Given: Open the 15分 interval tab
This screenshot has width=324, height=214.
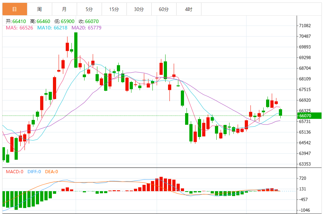Looking at the screenshot, I should [x=114, y=9].
